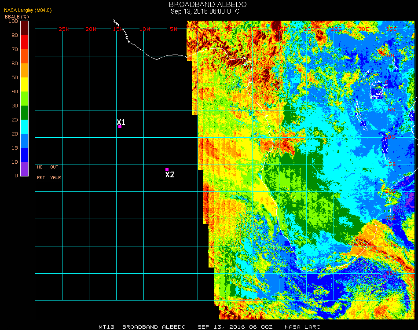Click the MT10 footer label
The height and width of the screenshot is (330, 418).
click(107, 327)
